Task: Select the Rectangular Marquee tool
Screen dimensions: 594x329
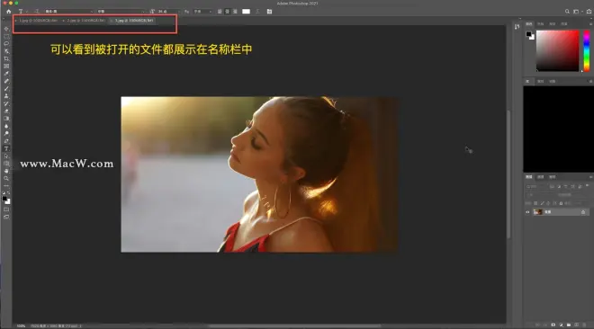Action: (x=6, y=36)
